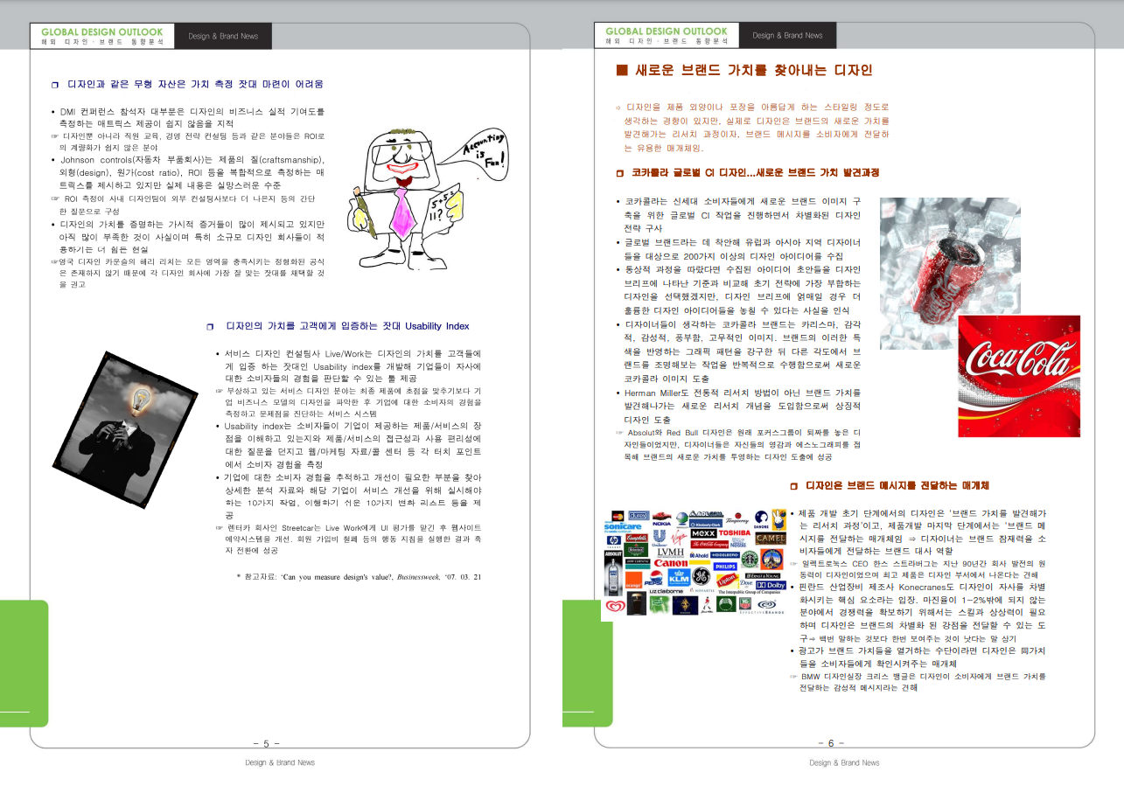Viewport: 1124px width, 786px height.
Task: Click the red TOSHIBA logo
Action: (x=735, y=532)
